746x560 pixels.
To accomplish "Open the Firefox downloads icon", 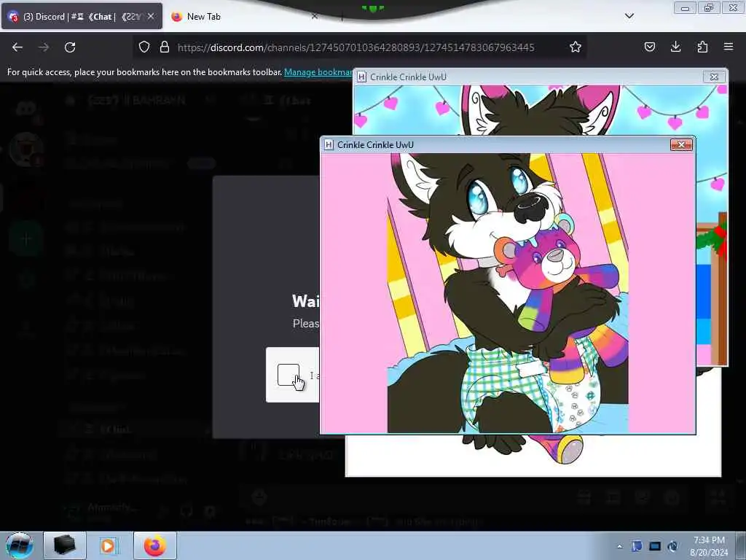I will point(675,47).
